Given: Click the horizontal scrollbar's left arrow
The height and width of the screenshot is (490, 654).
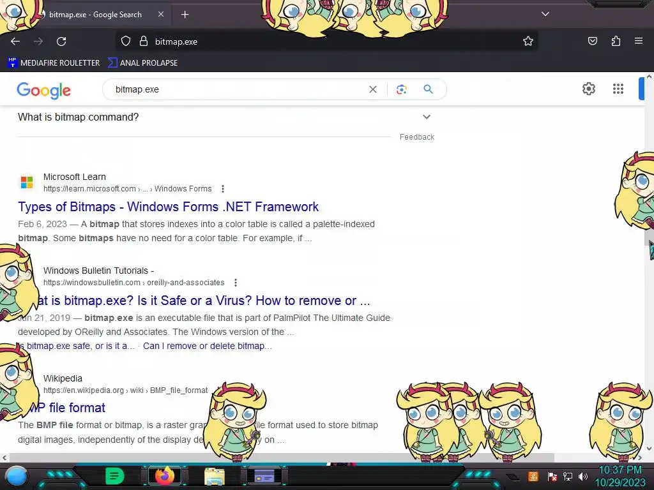Looking at the screenshot, I should pyautogui.click(x=4, y=457).
